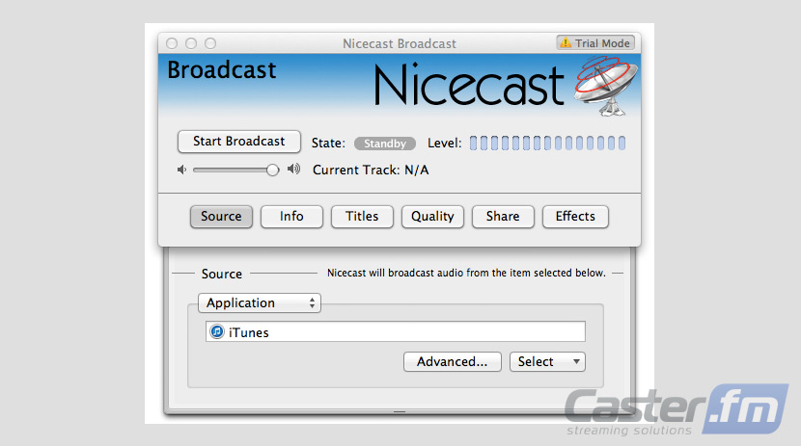Click the Start Broadcast button
The height and width of the screenshot is (446, 801).
[x=239, y=142]
